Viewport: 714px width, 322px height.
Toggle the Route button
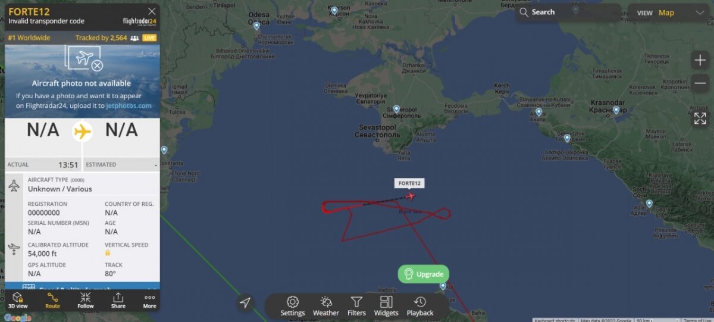coord(52,299)
